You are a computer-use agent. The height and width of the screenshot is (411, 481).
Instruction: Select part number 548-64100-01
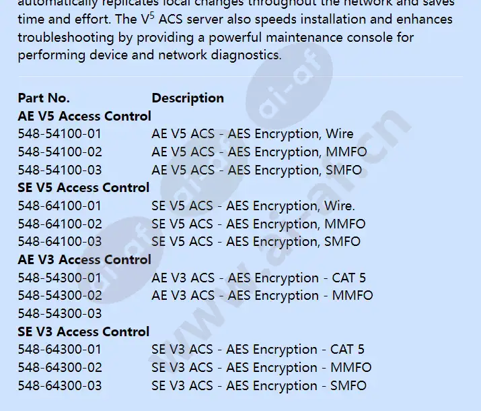59,205
